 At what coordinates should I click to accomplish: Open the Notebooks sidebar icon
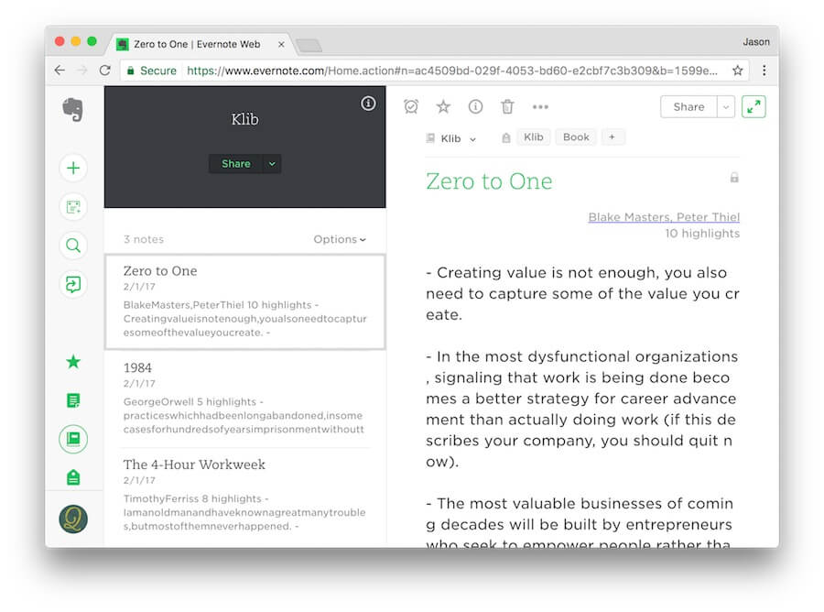tap(73, 439)
